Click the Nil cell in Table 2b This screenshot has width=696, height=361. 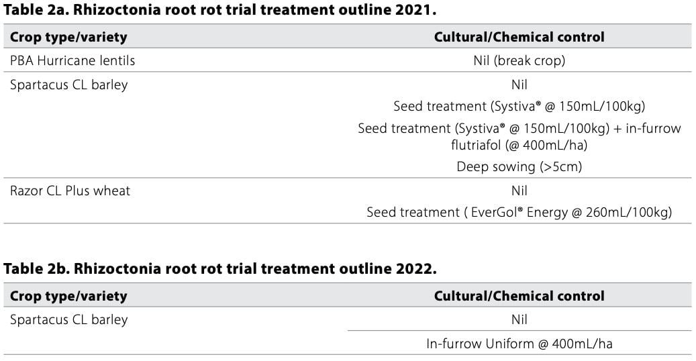pos(519,319)
